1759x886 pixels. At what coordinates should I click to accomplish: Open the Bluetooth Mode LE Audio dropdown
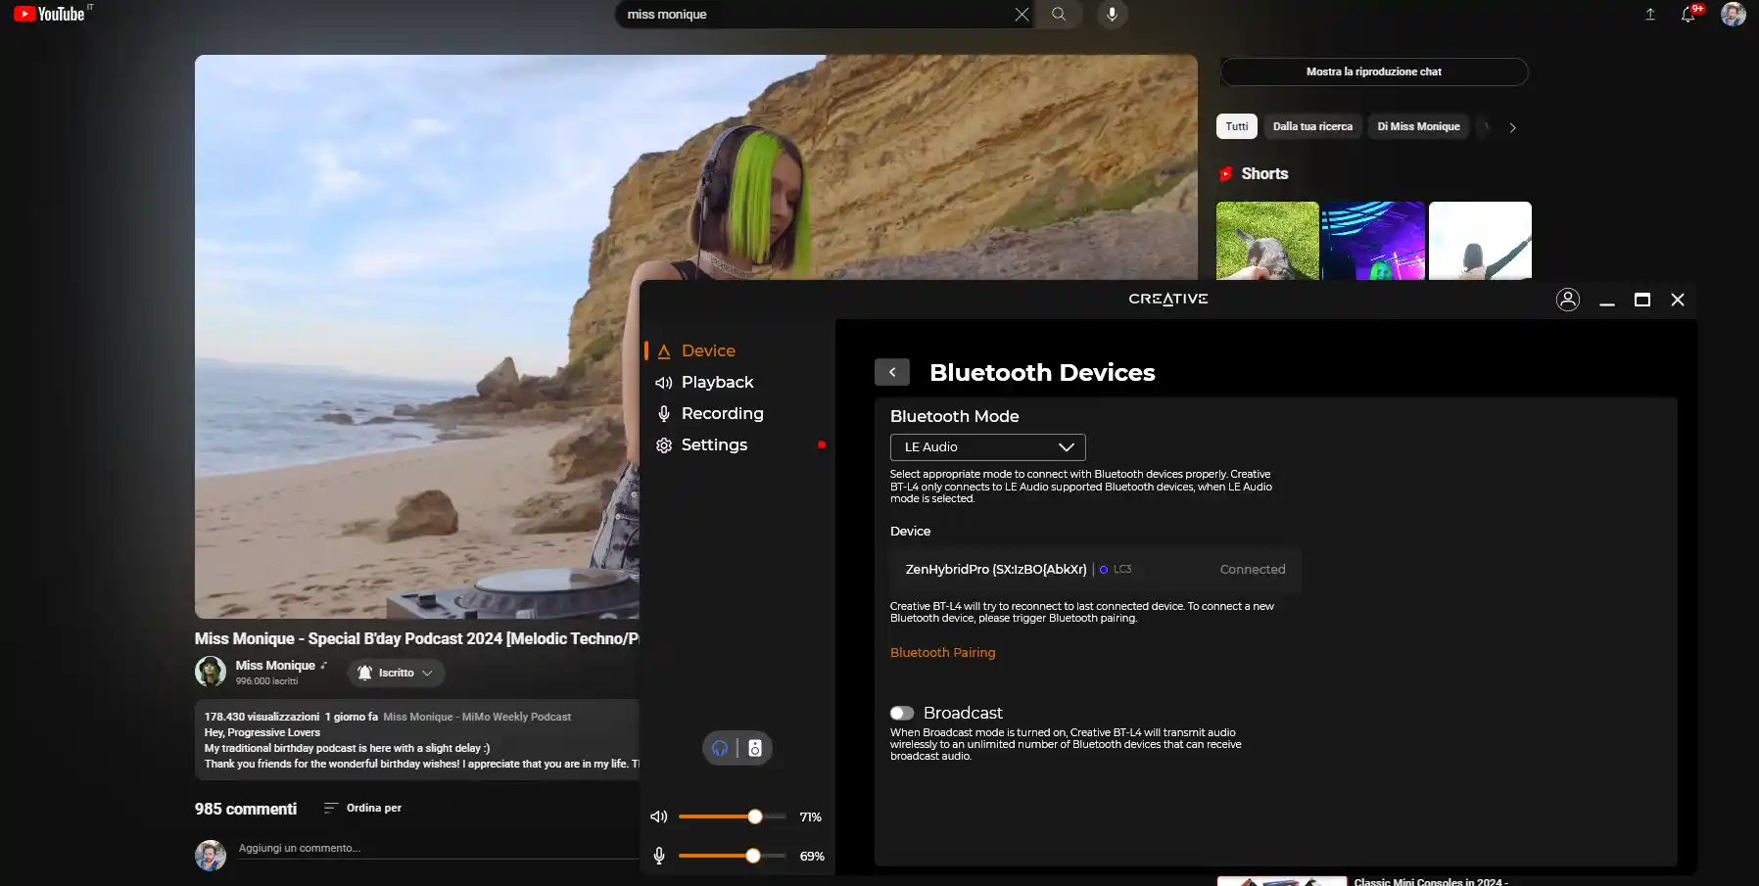click(987, 446)
